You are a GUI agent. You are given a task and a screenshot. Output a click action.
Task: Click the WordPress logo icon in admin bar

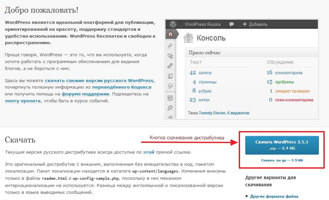(x=173, y=24)
